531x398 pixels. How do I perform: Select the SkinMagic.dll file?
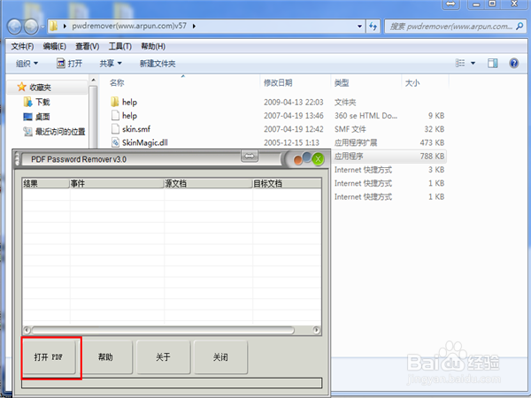pyautogui.click(x=277, y=142)
